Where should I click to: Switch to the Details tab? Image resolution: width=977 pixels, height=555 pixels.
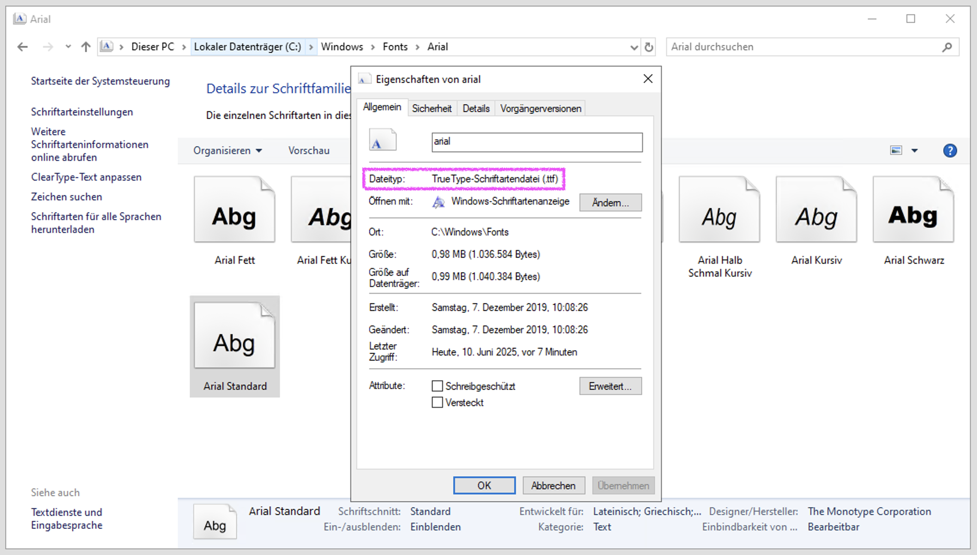tap(476, 109)
